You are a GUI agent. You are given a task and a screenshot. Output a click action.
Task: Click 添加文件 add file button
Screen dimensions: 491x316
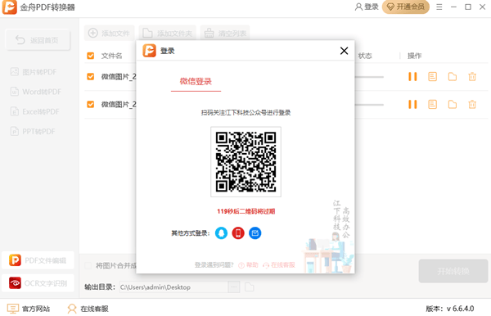point(110,34)
